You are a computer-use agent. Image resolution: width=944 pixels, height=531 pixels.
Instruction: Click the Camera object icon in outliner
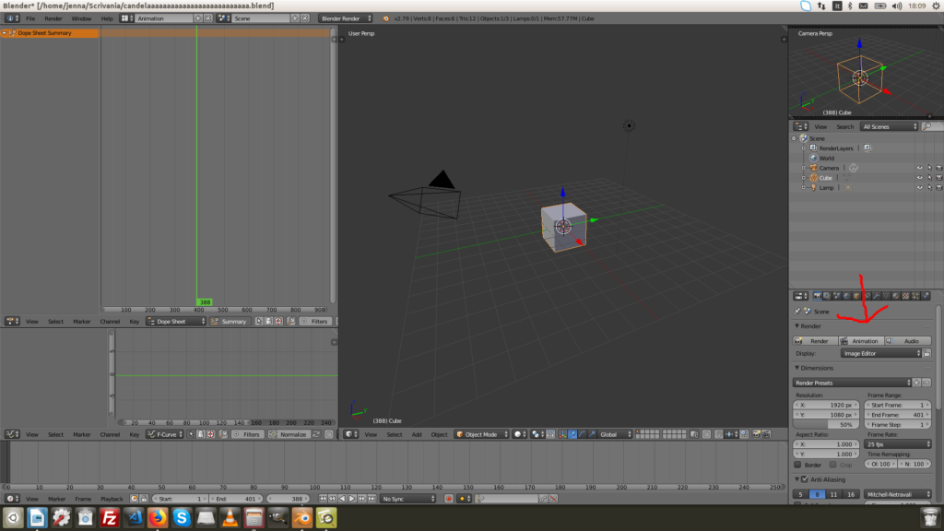[x=813, y=168]
